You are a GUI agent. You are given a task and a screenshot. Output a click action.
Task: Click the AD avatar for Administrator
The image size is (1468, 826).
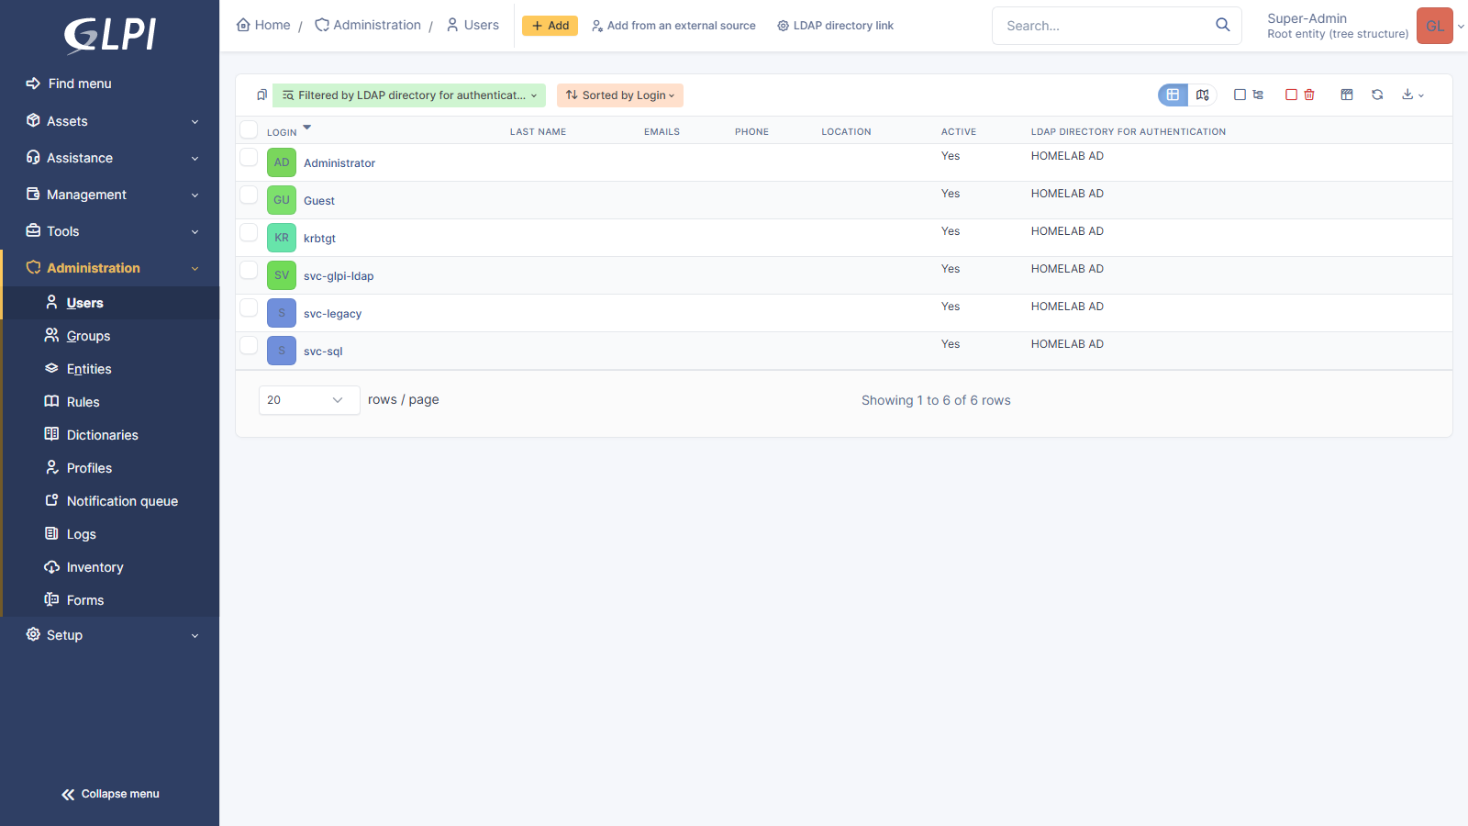pyautogui.click(x=282, y=162)
